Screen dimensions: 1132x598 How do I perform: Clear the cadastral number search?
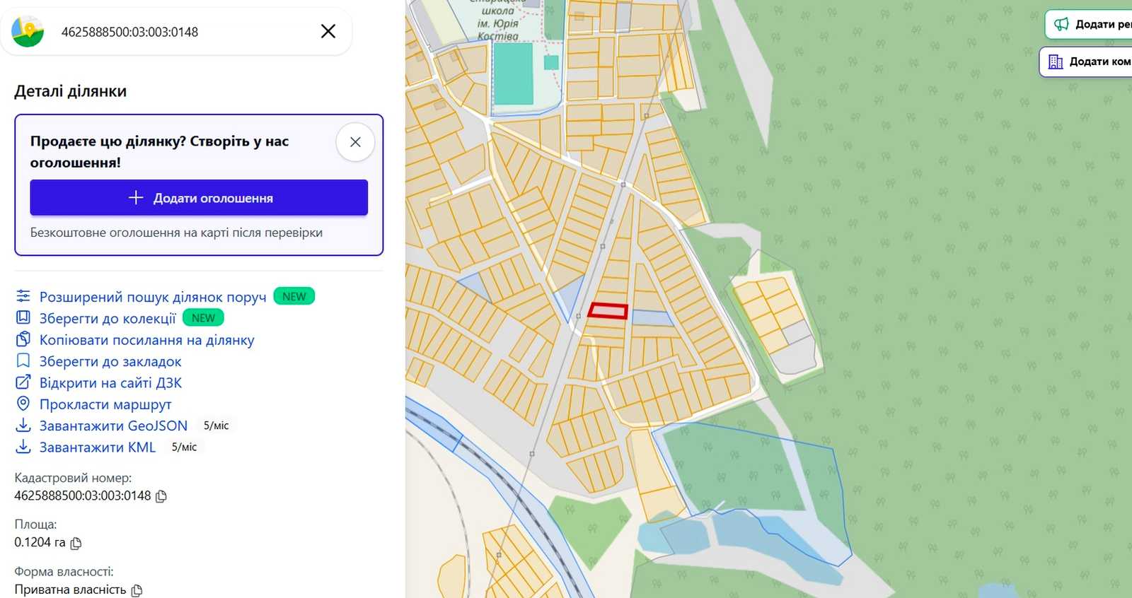coord(328,31)
